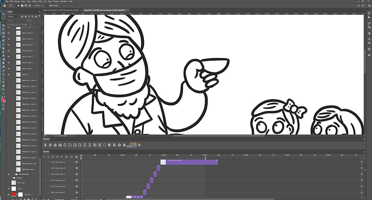Go to the first frame of timeline

click(44, 157)
